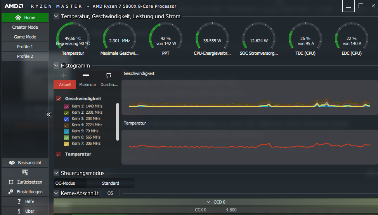Image resolution: width=378 pixels, height=215 pixels.
Task: Toggle the Kern 5 checkbox
Action: click(x=66, y=132)
